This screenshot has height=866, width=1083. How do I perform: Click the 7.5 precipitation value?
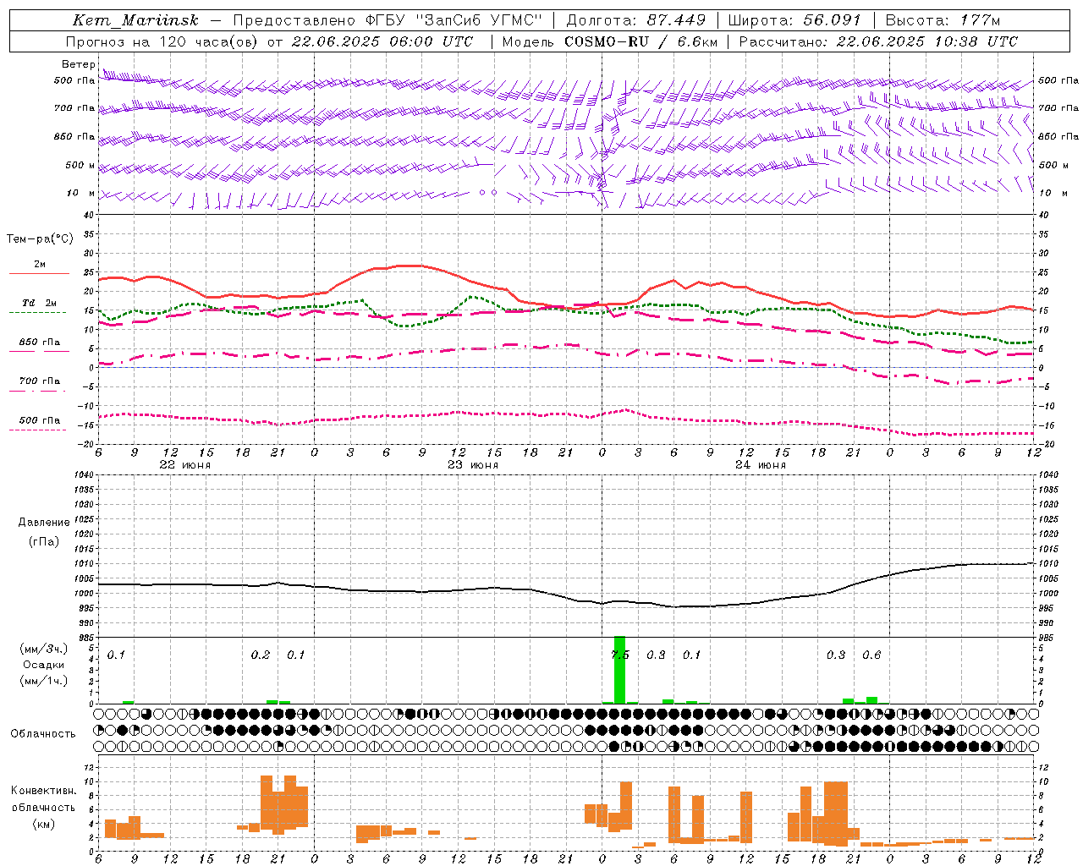click(620, 655)
